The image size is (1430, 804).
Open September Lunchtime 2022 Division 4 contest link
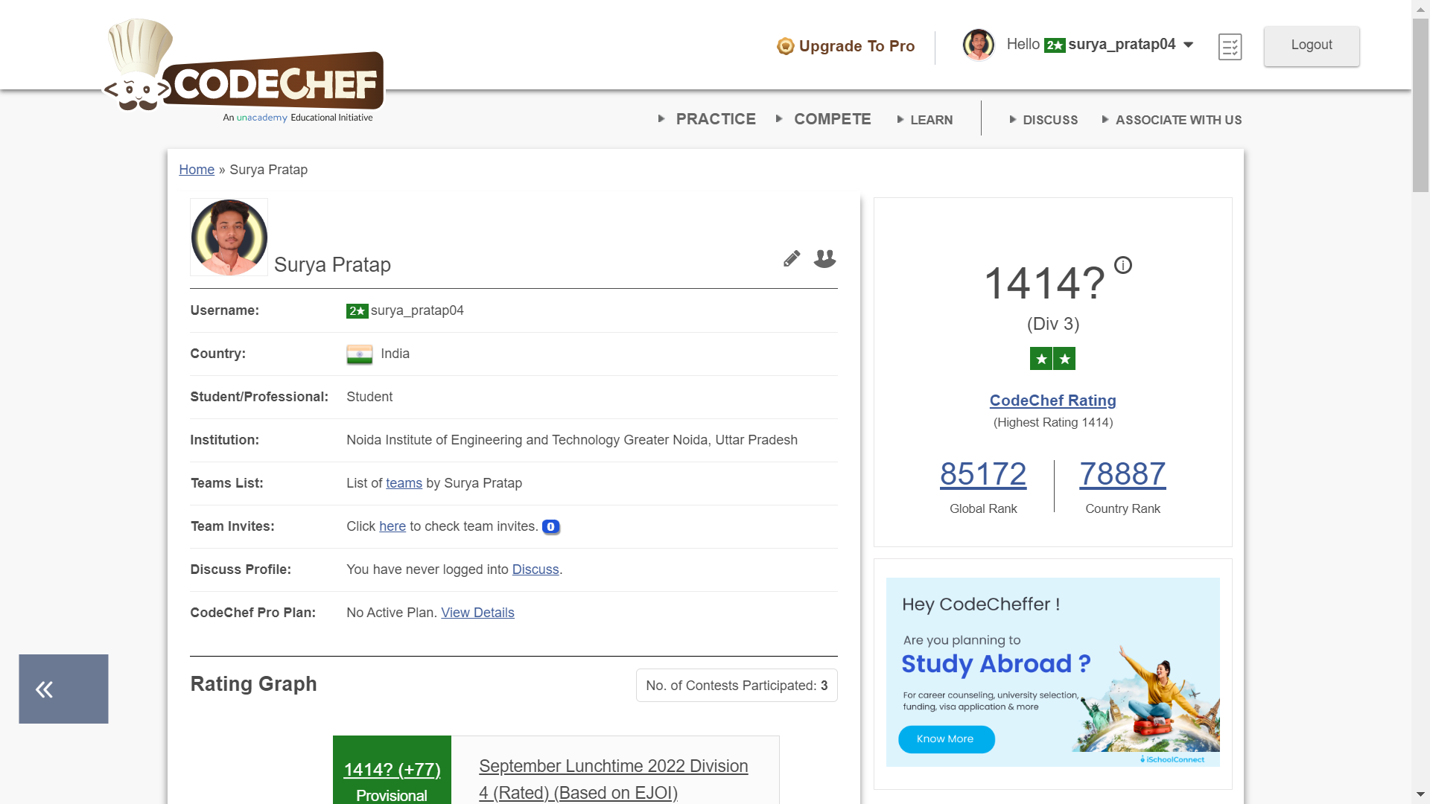coord(614,779)
